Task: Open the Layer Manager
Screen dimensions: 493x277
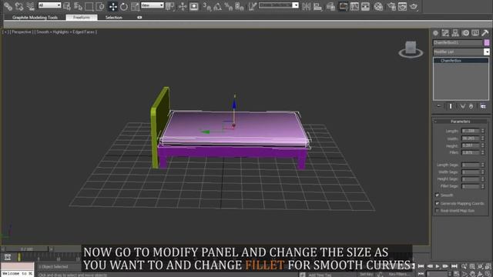Action: point(330,6)
